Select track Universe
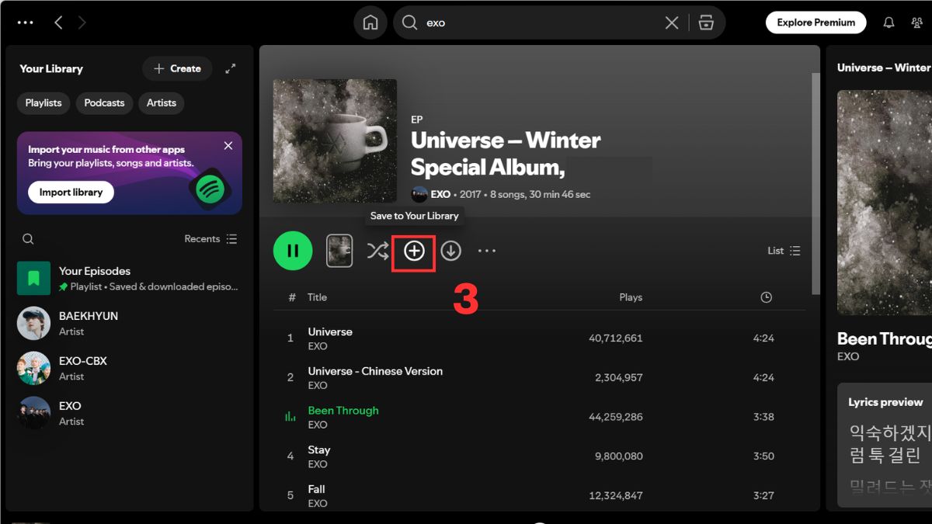Image resolution: width=932 pixels, height=524 pixels. pos(540,338)
